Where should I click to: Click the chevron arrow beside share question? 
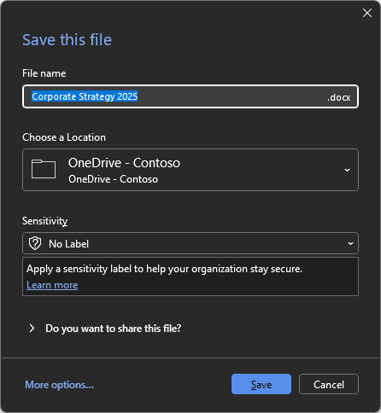[32, 329]
